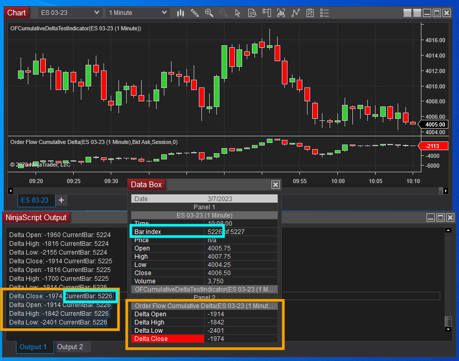Select the 'Delta Open: -1960 CurrentBar: 5224' line

(x=60, y=235)
